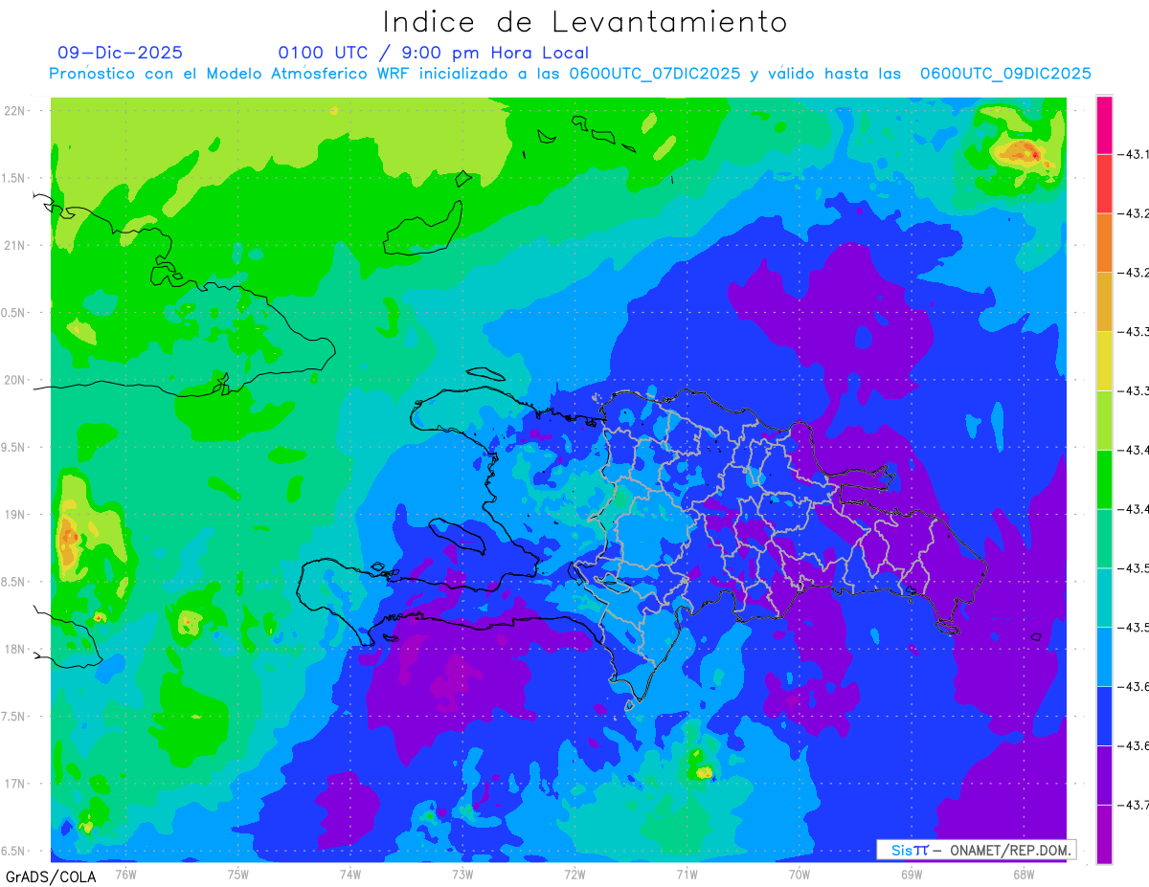The image size is (1149, 887).
Task: Click the '72W' longitude label
Action: coord(574,873)
